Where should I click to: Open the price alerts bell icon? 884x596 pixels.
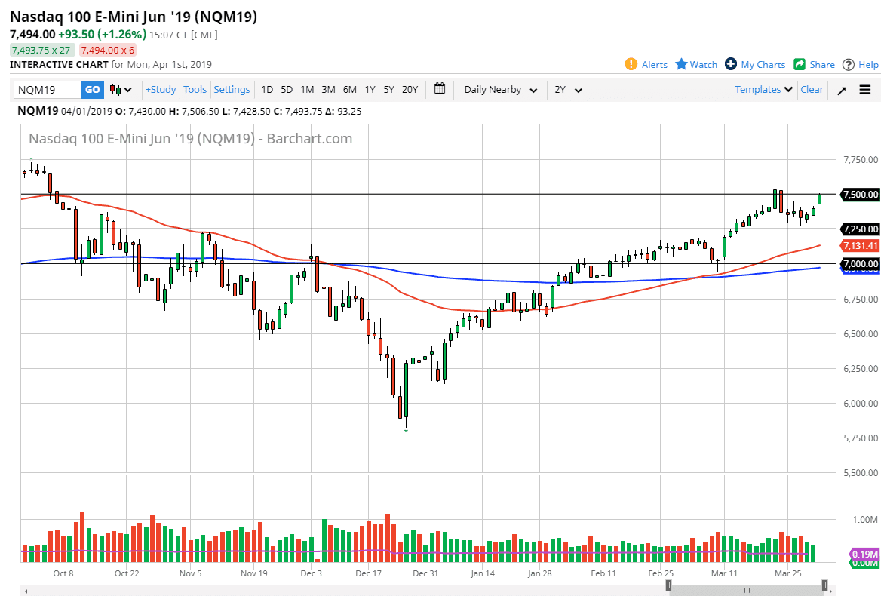[632, 64]
